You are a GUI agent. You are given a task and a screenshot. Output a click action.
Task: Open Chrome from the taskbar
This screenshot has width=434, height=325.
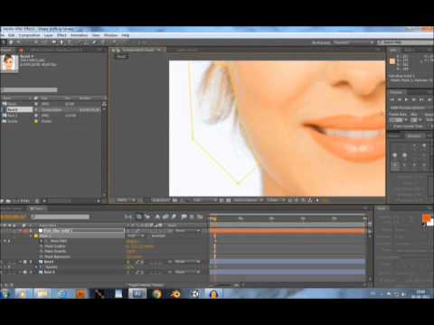[x=156, y=293]
